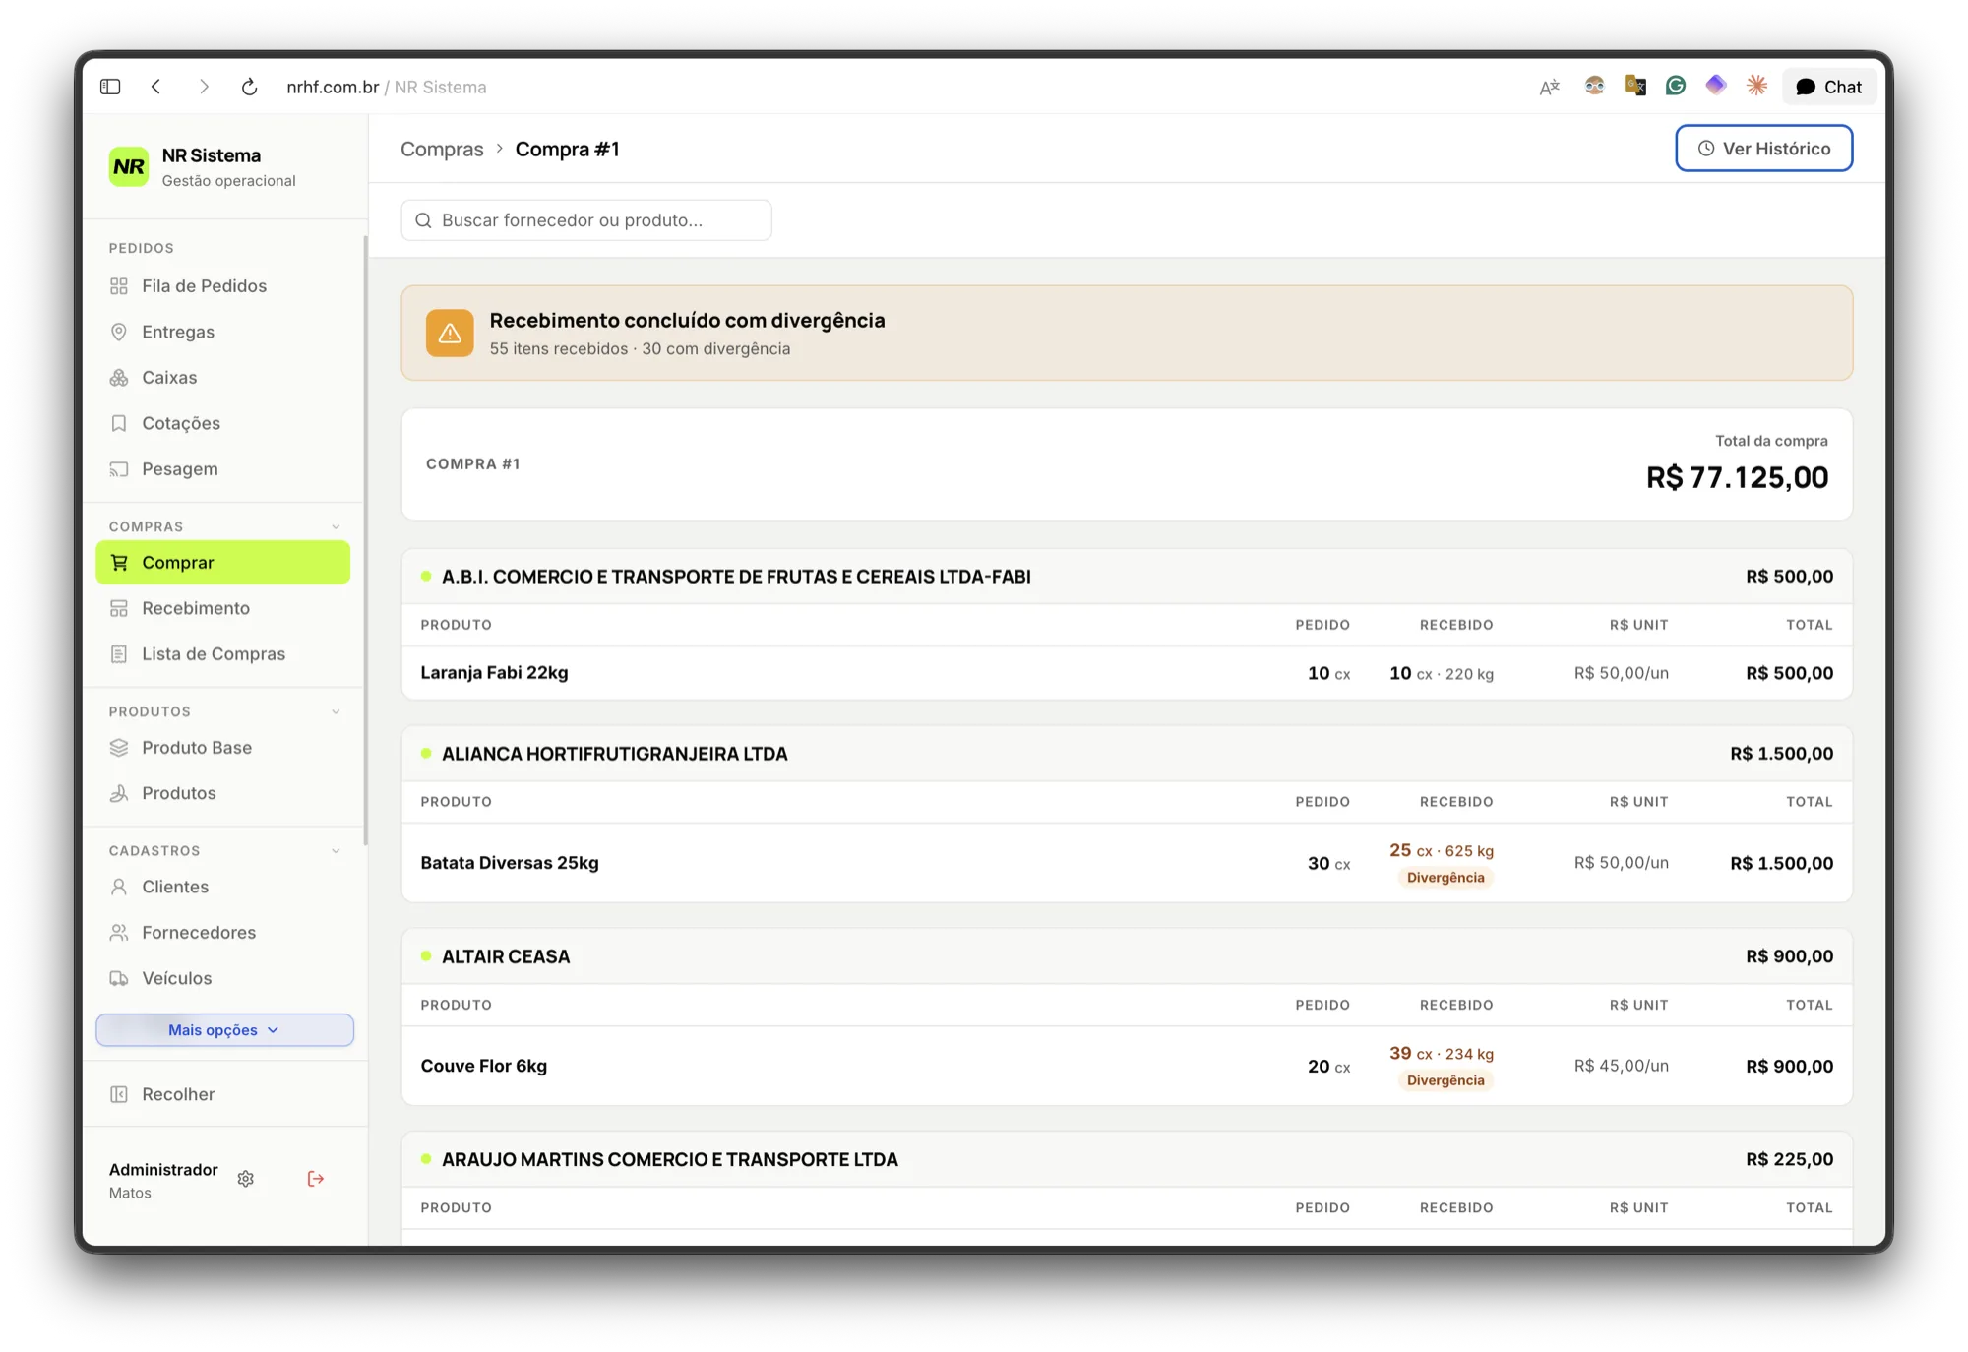The height and width of the screenshot is (1352, 1968).
Task: Open the Chat button in browser toolbar
Action: coord(1829,87)
